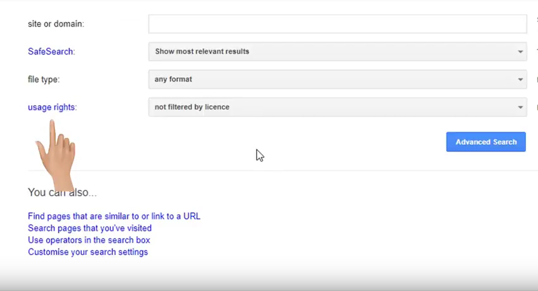The height and width of the screenshot is (291, 538).
Task: Click the 'site or domain:' label
Action: [x=56, y=24]
